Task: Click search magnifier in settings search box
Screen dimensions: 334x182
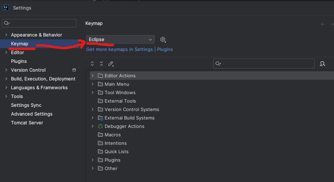Action: [x=7, y=23]
